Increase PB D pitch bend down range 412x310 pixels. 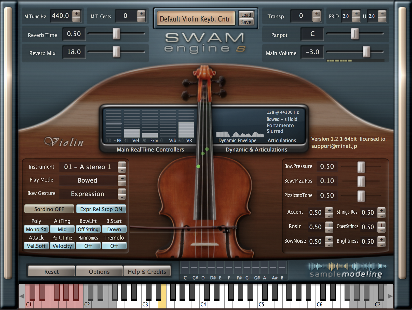coord(356,13)
